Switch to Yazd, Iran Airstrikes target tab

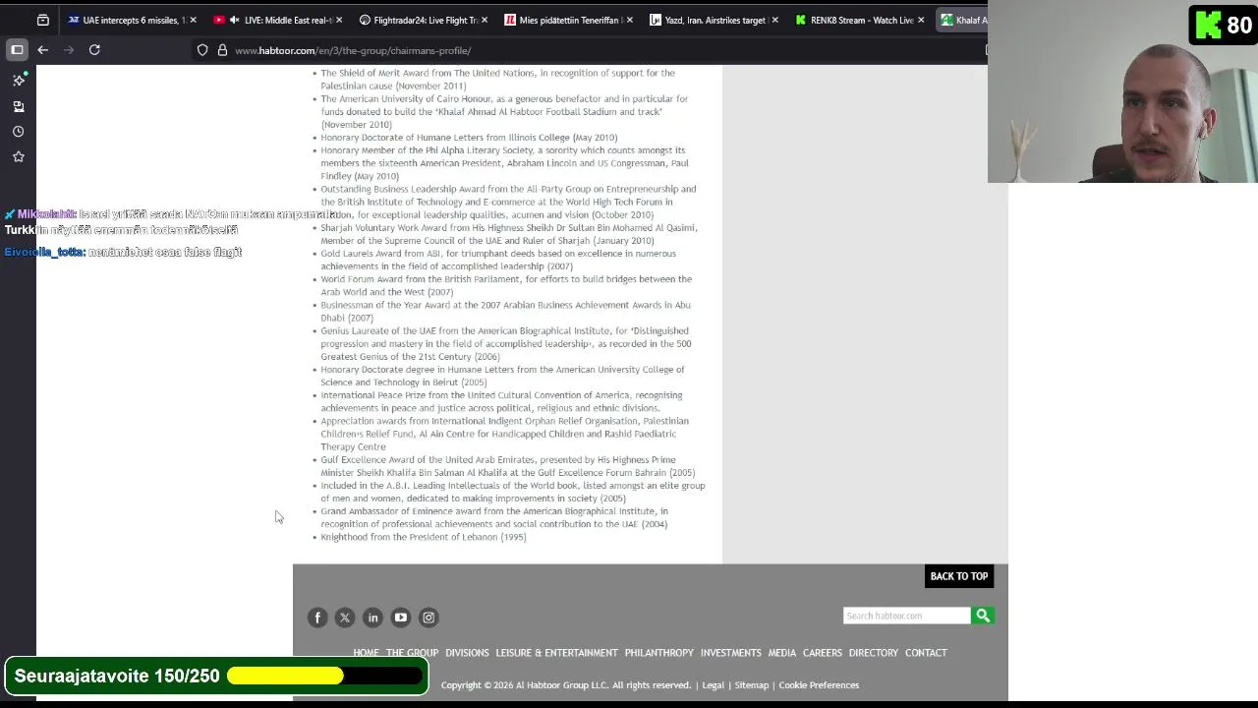pos(712,20)
